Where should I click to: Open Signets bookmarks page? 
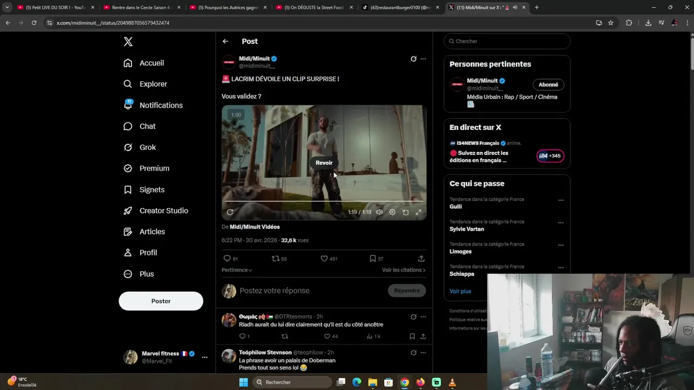pos(144,190)
